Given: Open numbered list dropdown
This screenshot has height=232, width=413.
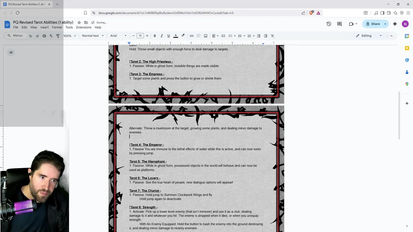Looking at the screenshot, I should pyautogui.click(x=251, y=36).
